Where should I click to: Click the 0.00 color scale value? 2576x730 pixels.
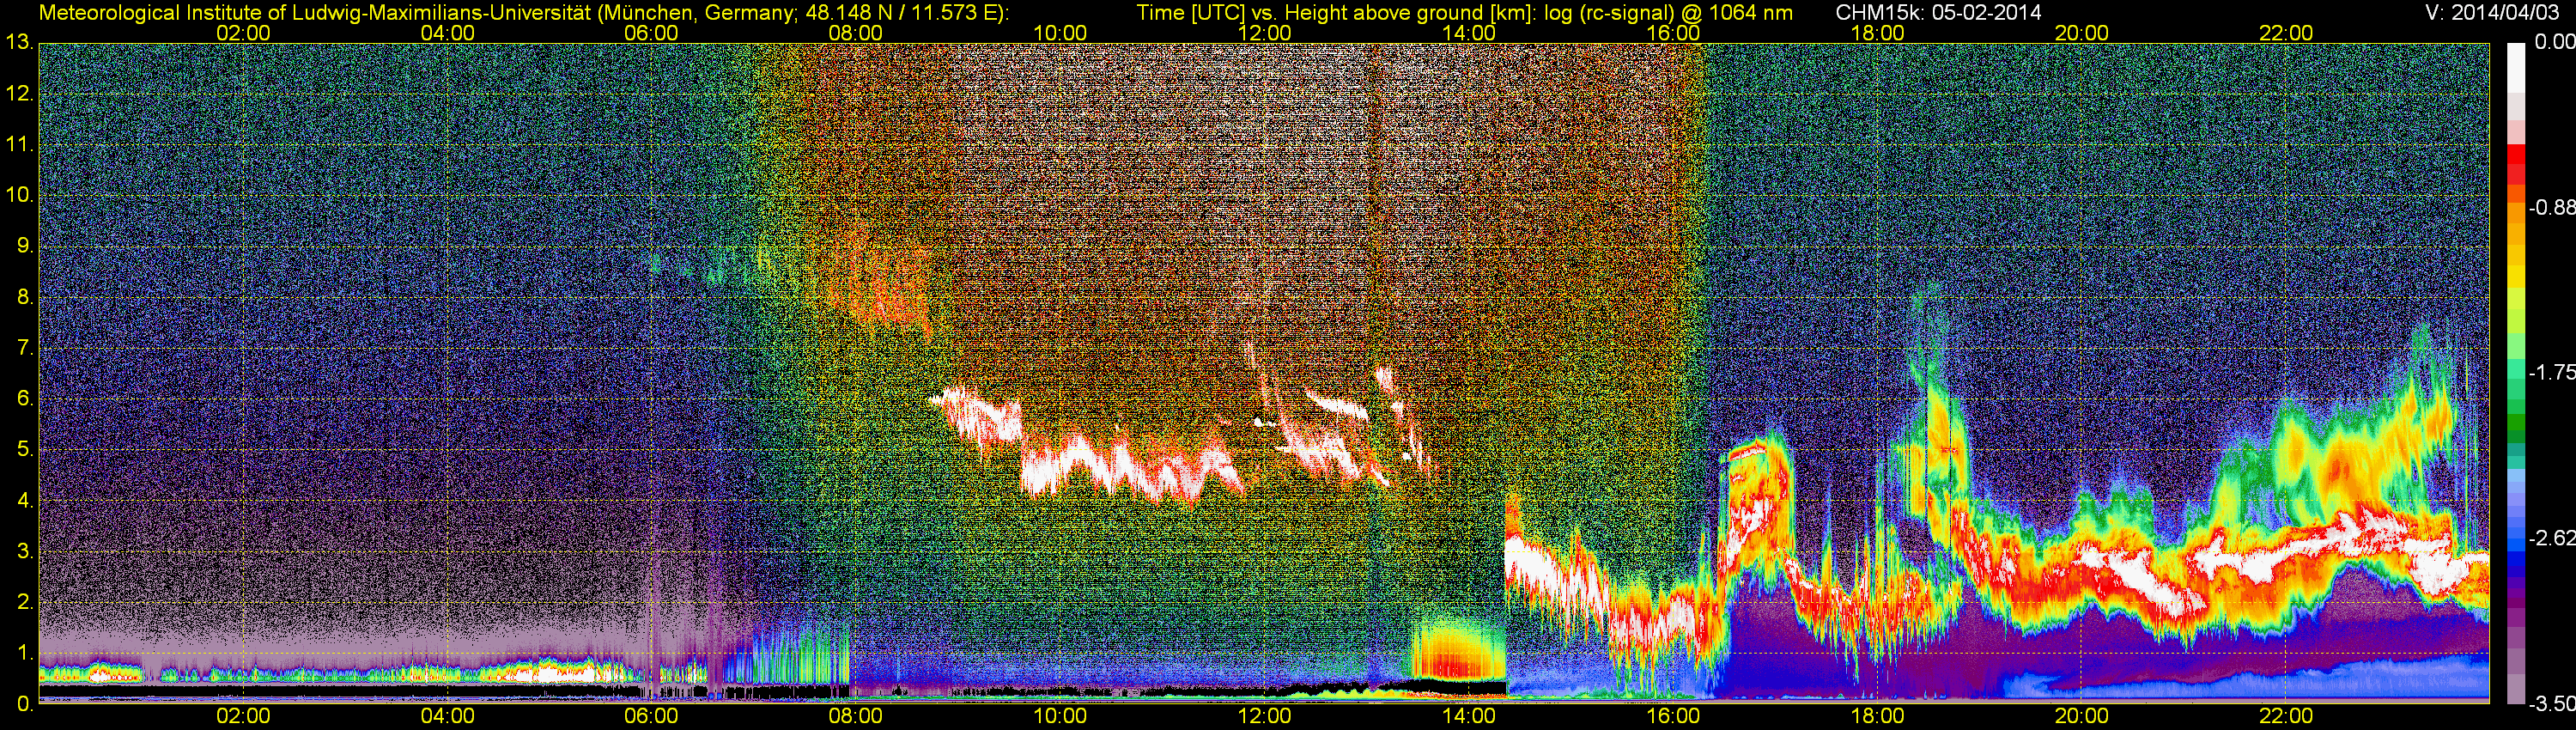(x=2554, y=43)
